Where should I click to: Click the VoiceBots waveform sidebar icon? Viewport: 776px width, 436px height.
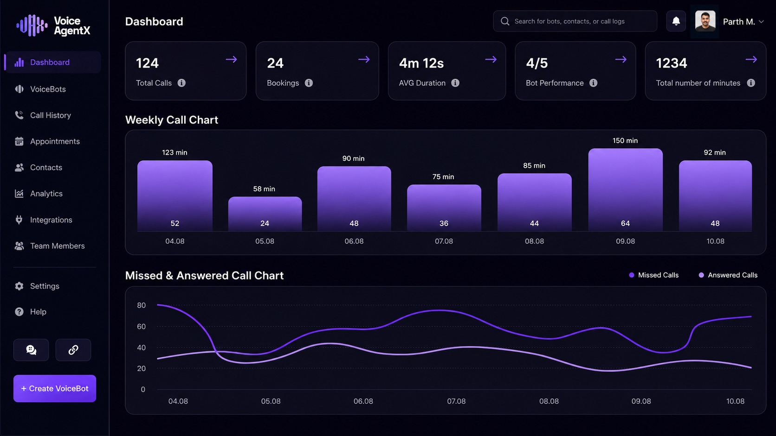(x=19, y=89)
